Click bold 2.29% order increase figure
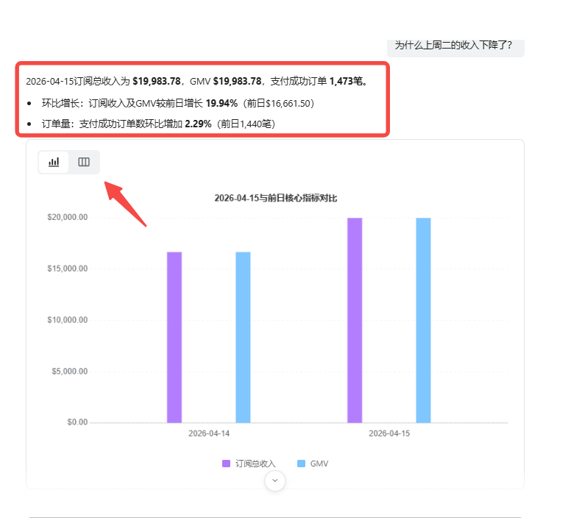 (198, 124)
